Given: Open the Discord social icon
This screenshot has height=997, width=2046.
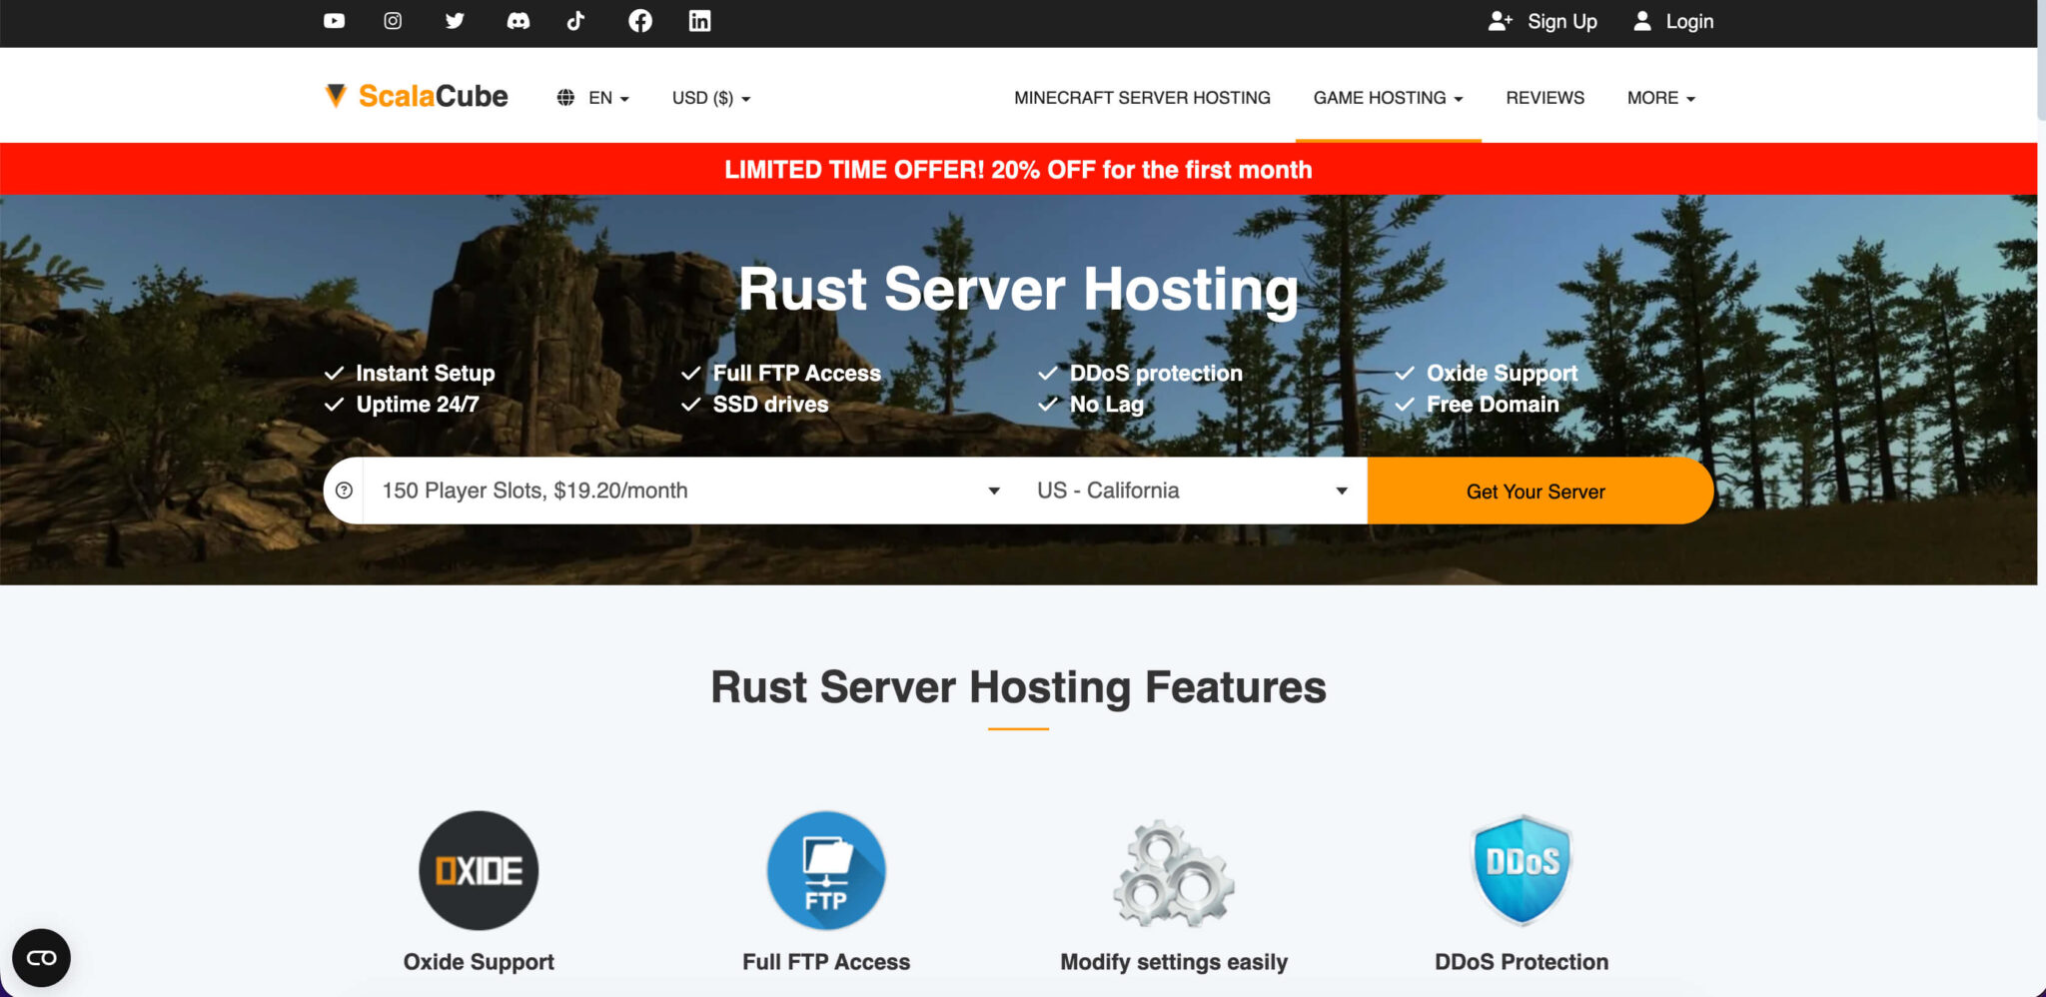Looking at the screenshot, I should [x=517, y=21].
